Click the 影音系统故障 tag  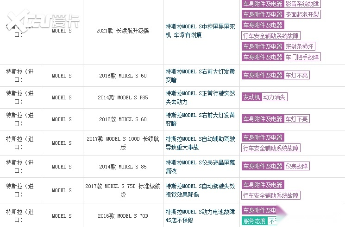tap(302, 4)
